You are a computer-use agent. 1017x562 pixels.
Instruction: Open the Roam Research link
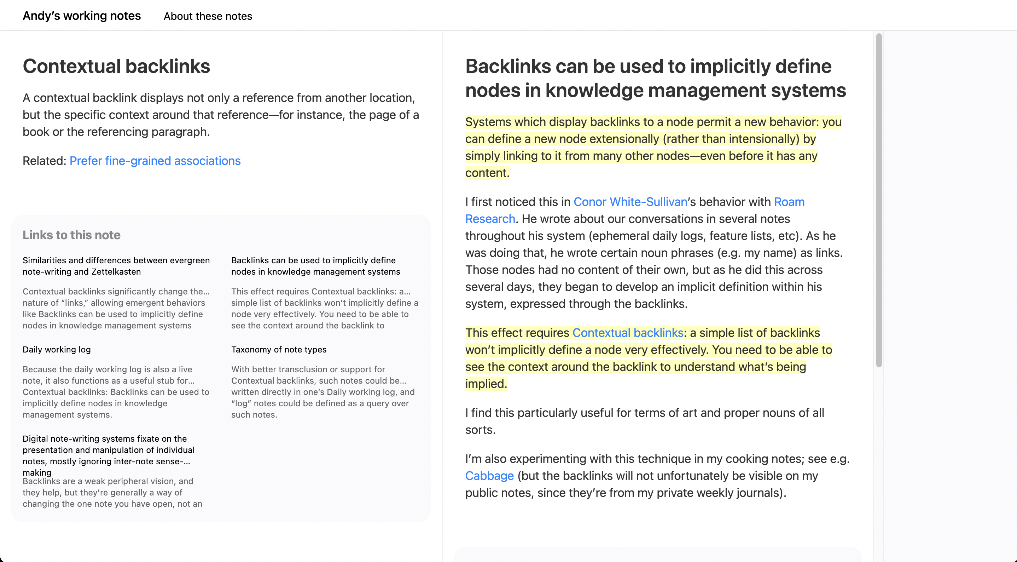pos(789,202)
